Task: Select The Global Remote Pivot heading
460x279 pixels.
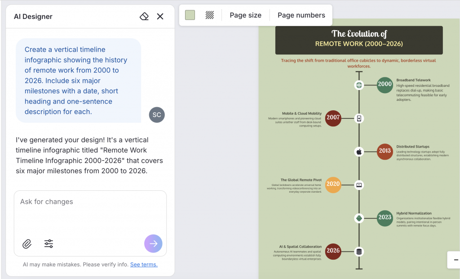Action: tap(301, 180)
